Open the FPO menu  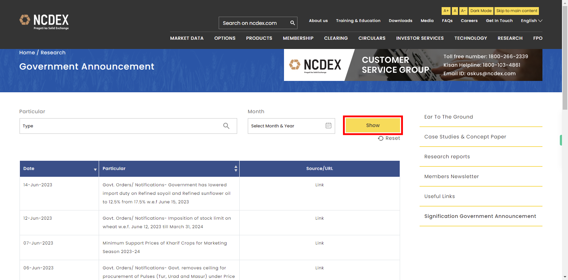coord(537,38)
